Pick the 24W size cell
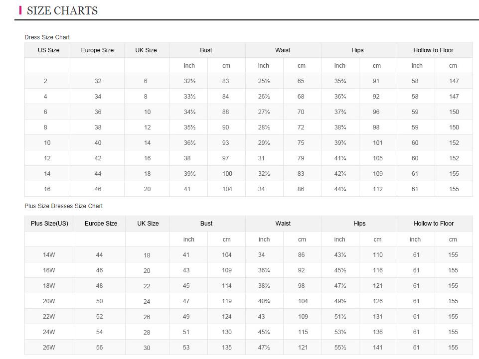The width and height of the screenshot is (479, 359). coord(49,332)
